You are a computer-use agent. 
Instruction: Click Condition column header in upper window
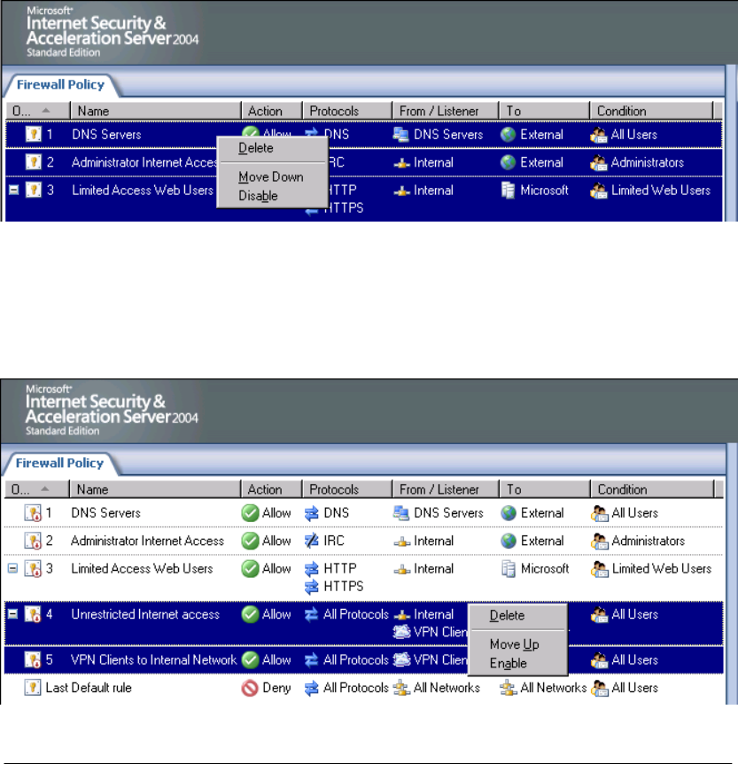pos(652,111)
